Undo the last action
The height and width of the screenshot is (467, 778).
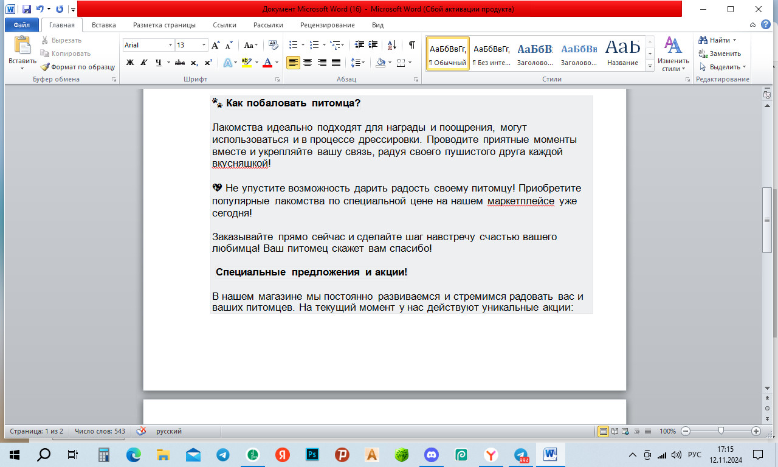(40, 9)
